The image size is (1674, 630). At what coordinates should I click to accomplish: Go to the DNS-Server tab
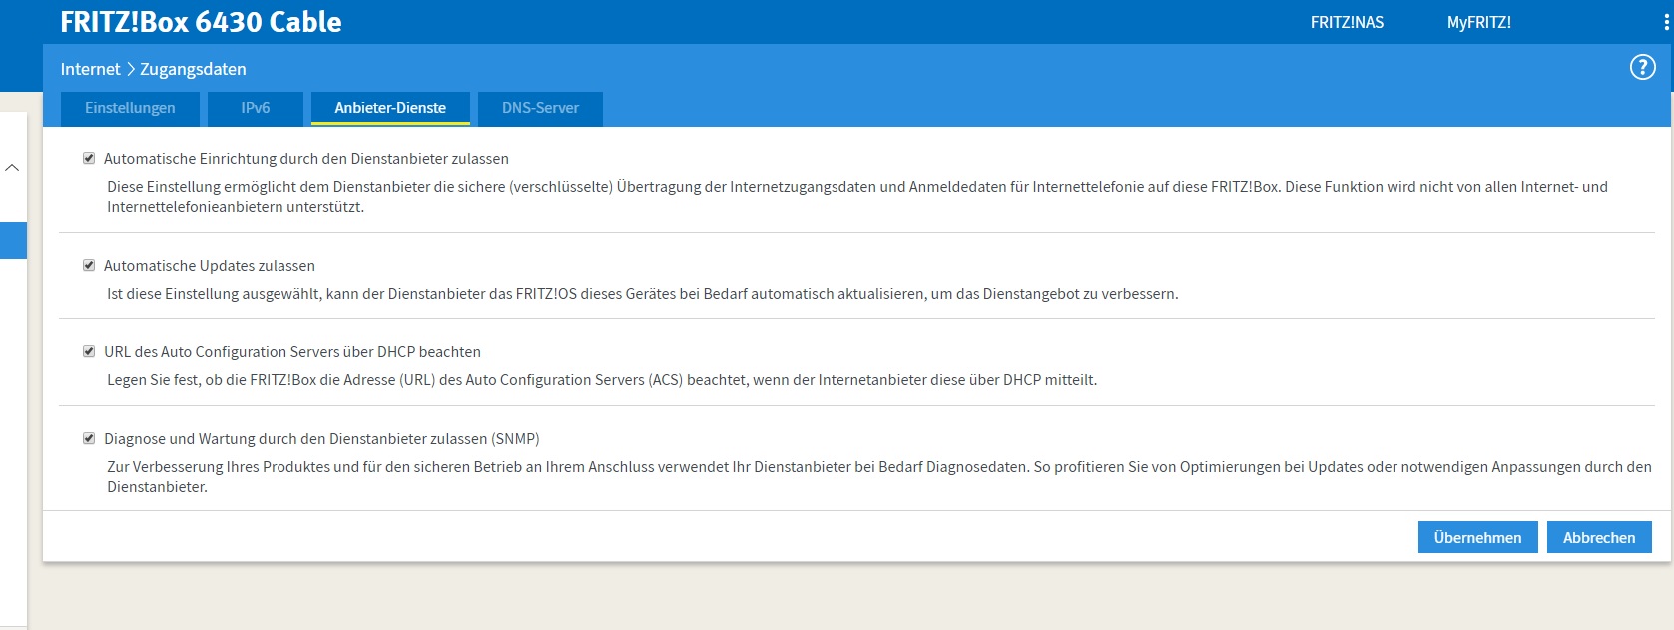[540, 108]
